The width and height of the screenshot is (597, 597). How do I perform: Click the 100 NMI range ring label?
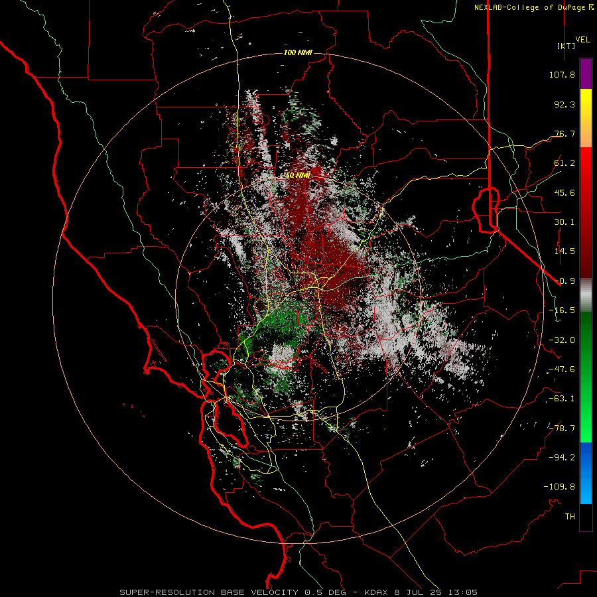coord(298,52)
